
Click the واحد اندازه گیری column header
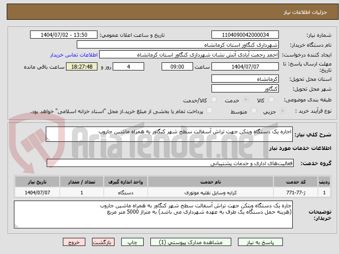click(126, 182)
